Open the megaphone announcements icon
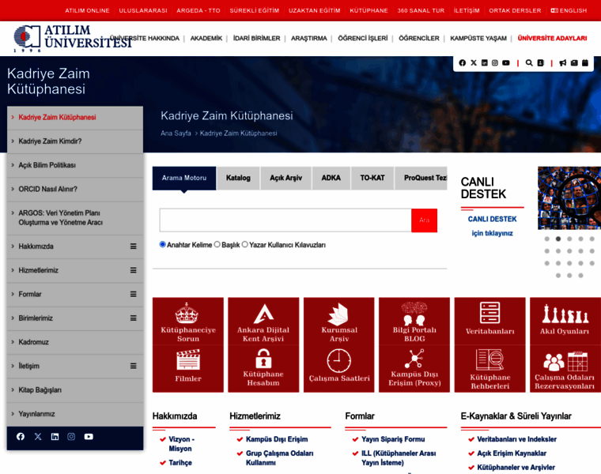601x474 pixels. [x=563, y=62]
